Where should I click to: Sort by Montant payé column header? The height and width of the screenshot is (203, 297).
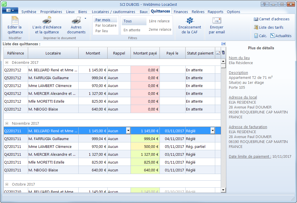pyautogui.click(x=145, y=53)
